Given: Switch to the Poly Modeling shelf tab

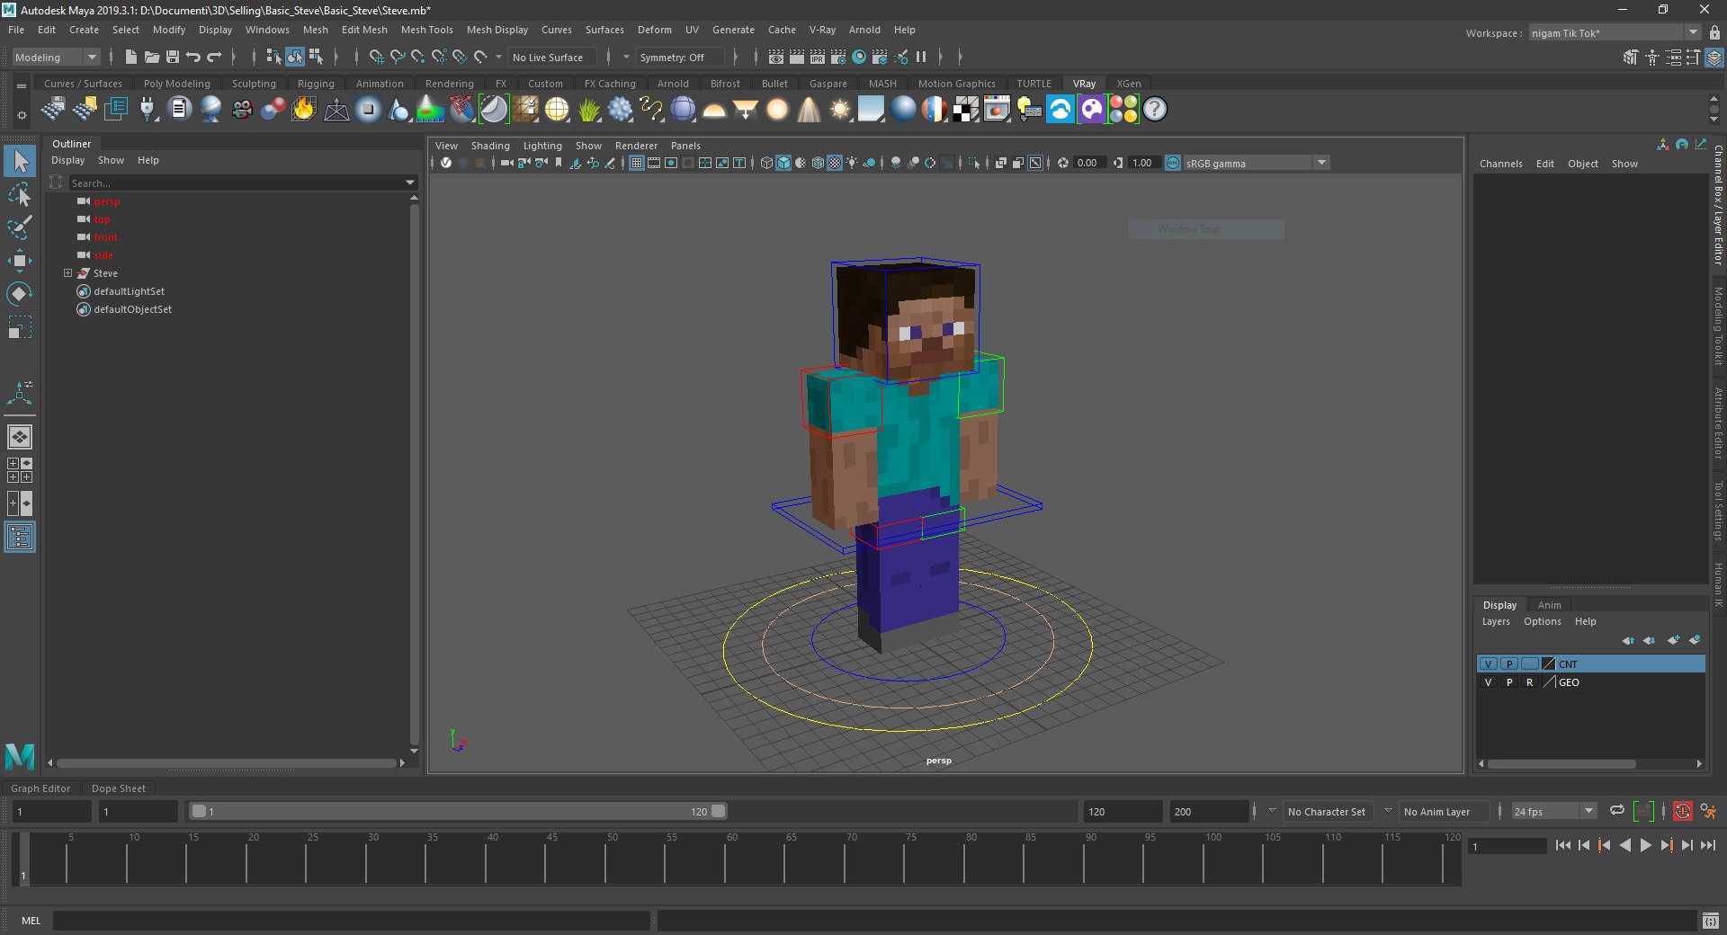Looking at the screenshot, I should click(x=177, y=84).
